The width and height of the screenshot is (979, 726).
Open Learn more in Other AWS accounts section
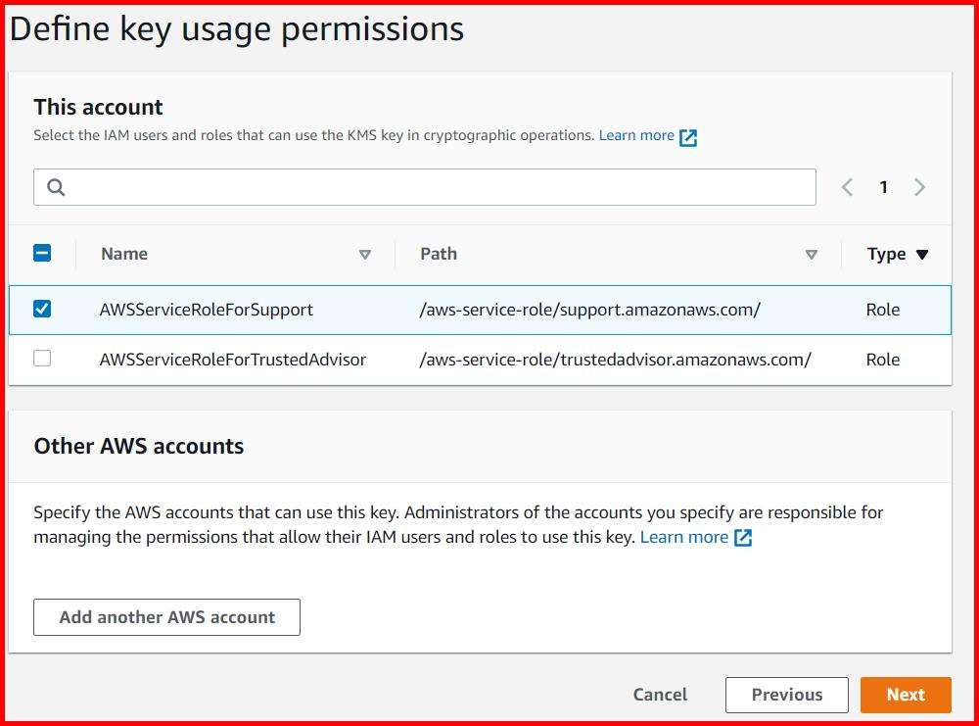685,537
